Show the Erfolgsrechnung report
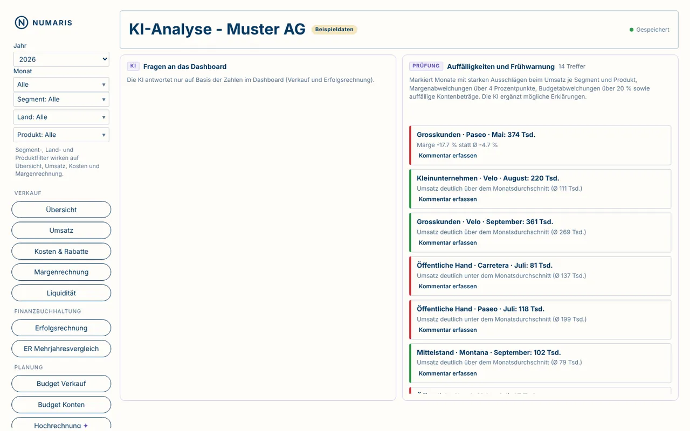Image resolution: width=690 pixels, height=431 pixels. coord(61,328)
